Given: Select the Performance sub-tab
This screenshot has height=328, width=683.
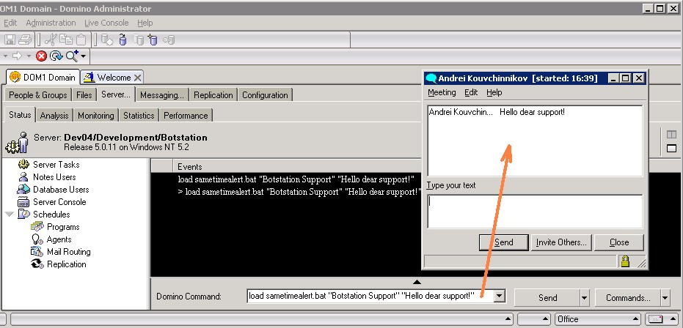Looking at the screenshot, I should [x=186, y=116].
